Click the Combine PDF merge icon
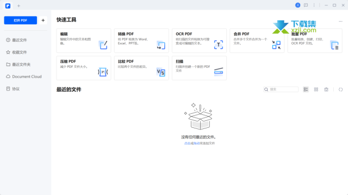 (x=276, y=45)
